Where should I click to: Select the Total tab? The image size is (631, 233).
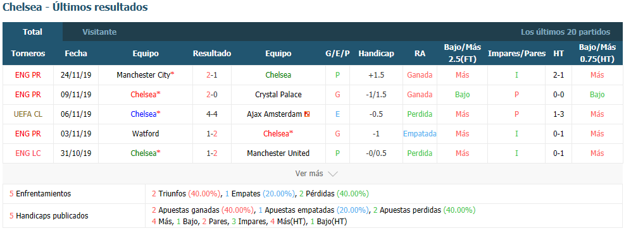pyautogui.click(x=33, y=32)
